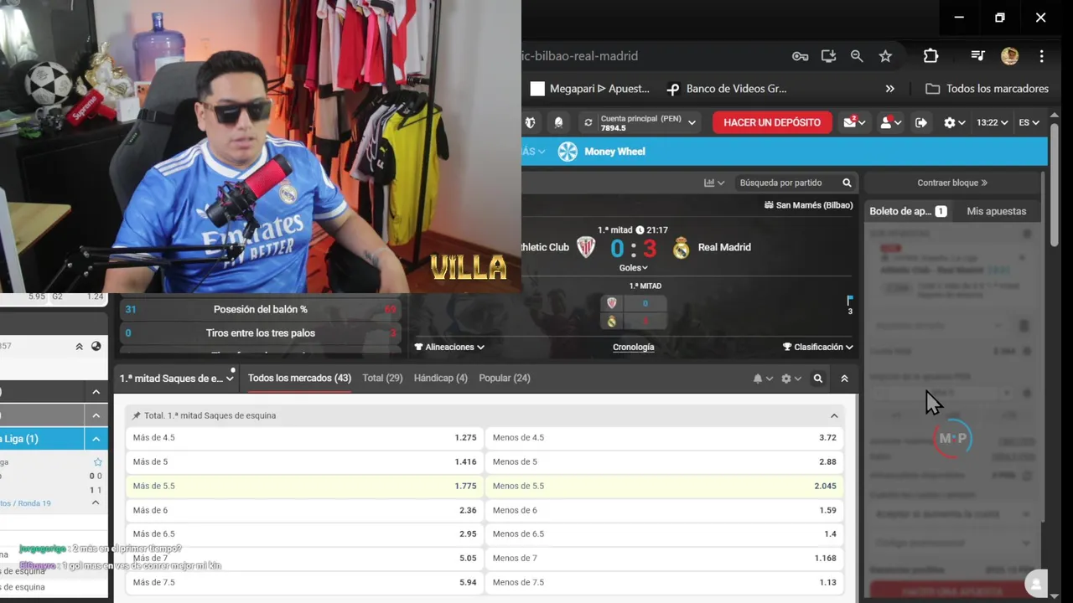The width and height of the screenshot is (1073, 603).
Task: Click the shield icon in Megapari header
Action: pos(530,122)
